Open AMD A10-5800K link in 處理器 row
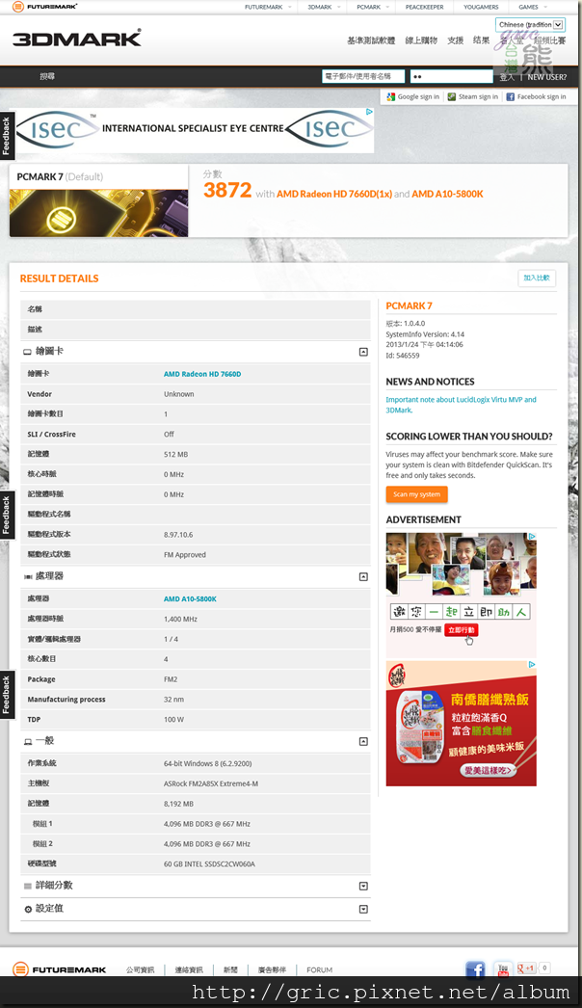This screenshot has height=1008, width=582. click(x=191, y=599)
